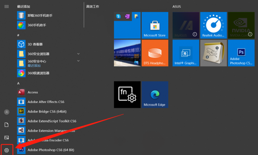Screen dimensions: 258x155
Task: Open the Intel Graphics tile
Action: tap(186, 53)
